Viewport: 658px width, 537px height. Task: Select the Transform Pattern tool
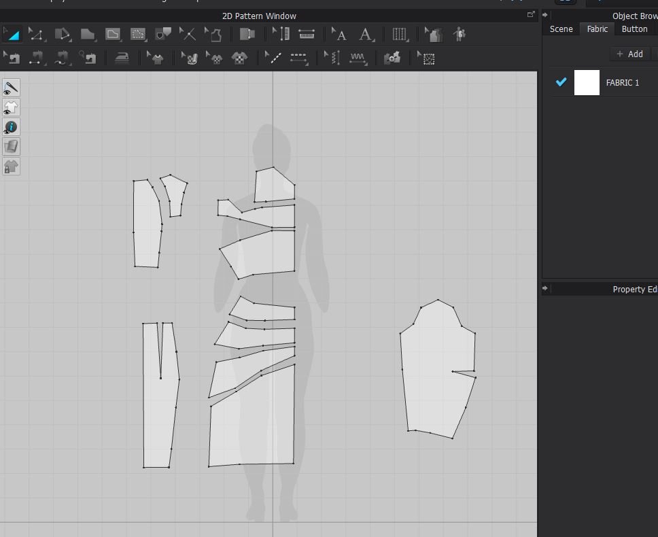[x=12, y=34]
